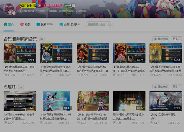Open title 用C呆匠的【即死无效】
Image resolution: width=184 pixels, height=132 pixels.
tap(128, 117)
